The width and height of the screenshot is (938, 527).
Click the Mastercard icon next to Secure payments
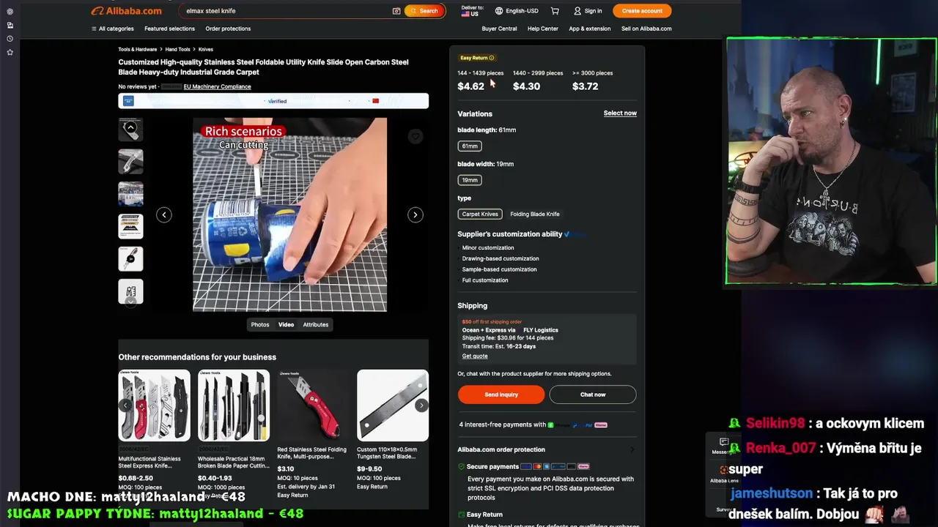coord(537,466)
